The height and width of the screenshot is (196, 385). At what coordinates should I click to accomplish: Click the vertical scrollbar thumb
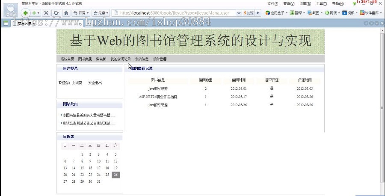(382, 107)
